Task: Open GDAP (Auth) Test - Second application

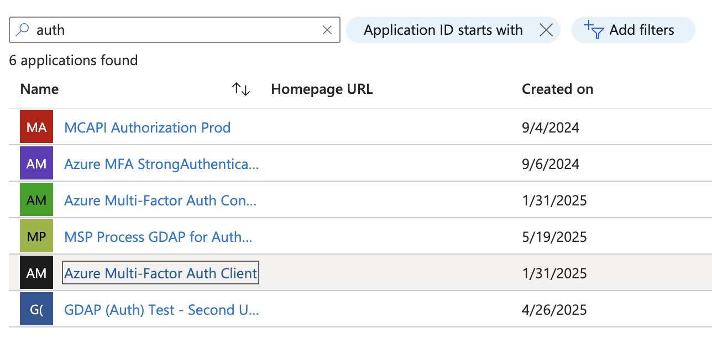Action: coord(161,310)
